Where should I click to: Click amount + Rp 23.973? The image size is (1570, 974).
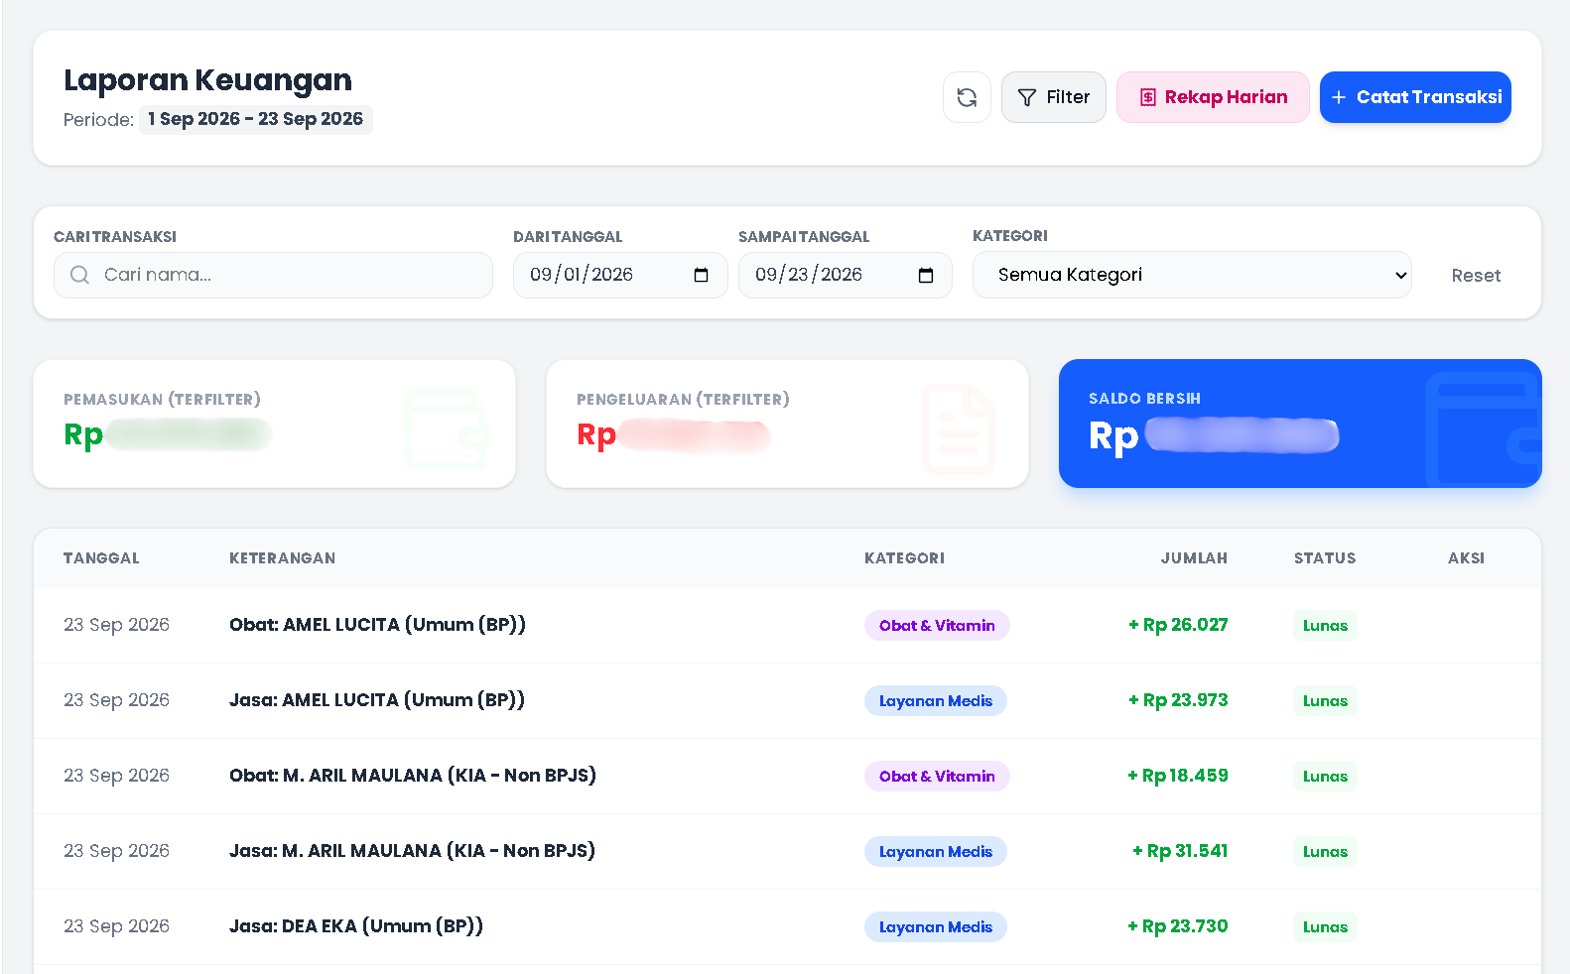(x=1178, y=700)
